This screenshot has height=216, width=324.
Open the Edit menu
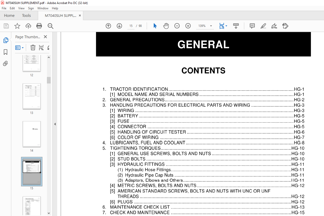(12, 8)
